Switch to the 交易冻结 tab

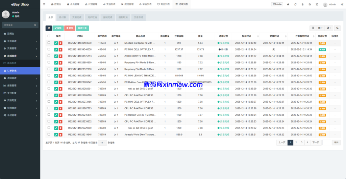point(138,17)
